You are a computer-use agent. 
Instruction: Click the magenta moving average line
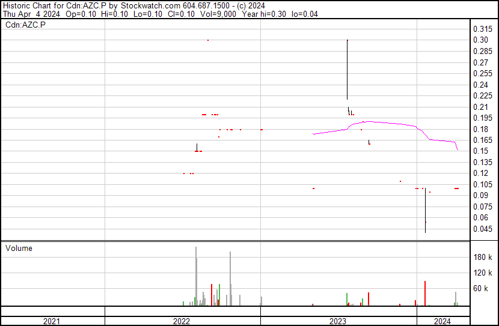[385, 122]
